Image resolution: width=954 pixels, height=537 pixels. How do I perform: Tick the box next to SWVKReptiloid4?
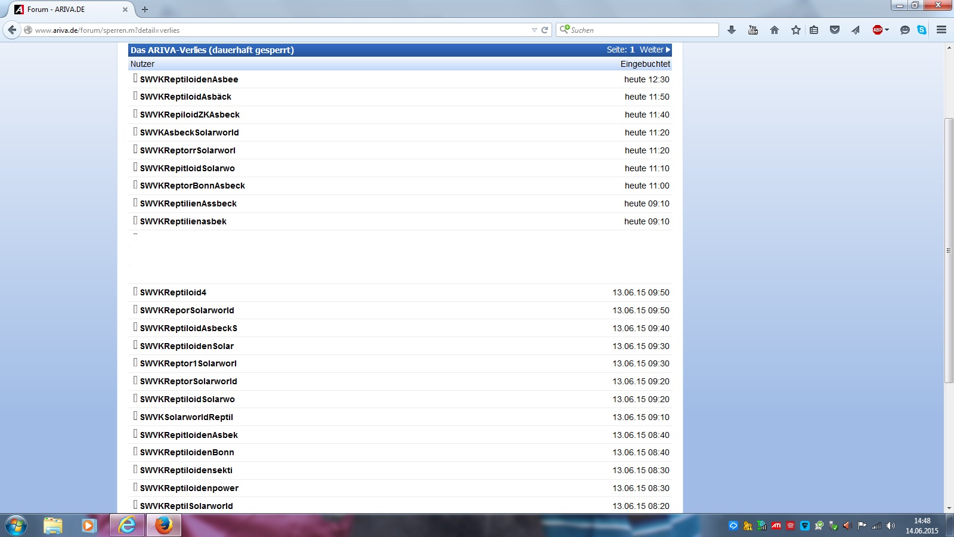(x=135, y=291)
